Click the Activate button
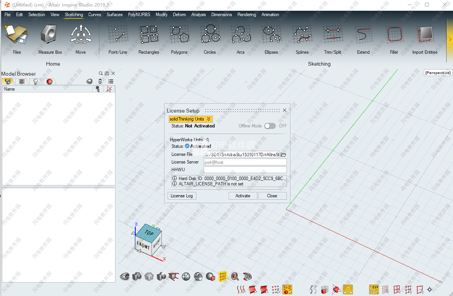This screenshot has height=296, width=453. (243, 196)
